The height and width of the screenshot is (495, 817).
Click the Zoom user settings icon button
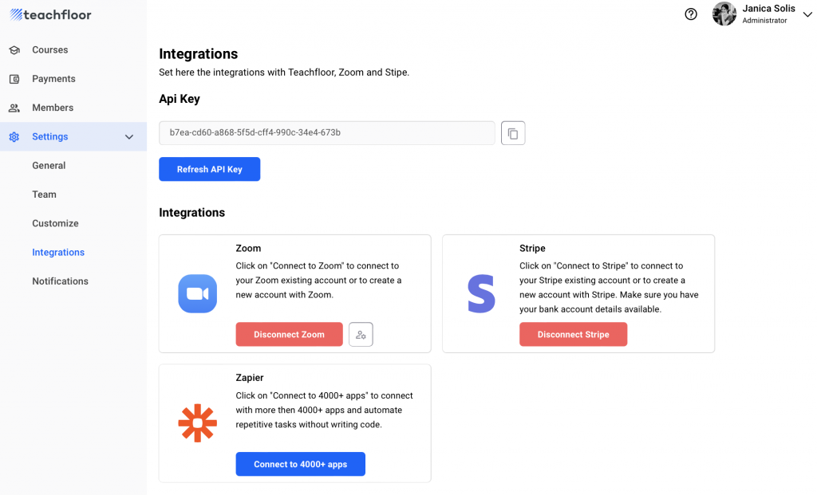pos(361,335)
